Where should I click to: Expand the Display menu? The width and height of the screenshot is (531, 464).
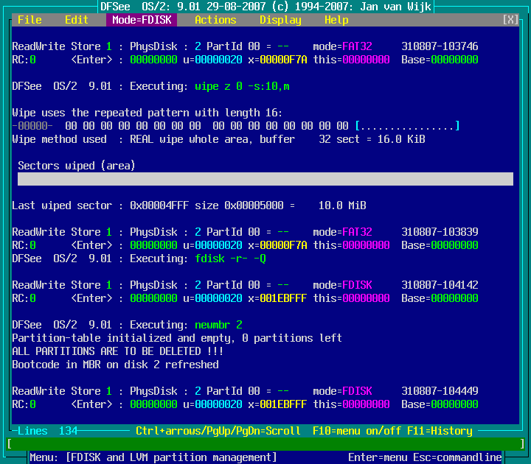tap(280, 20)
